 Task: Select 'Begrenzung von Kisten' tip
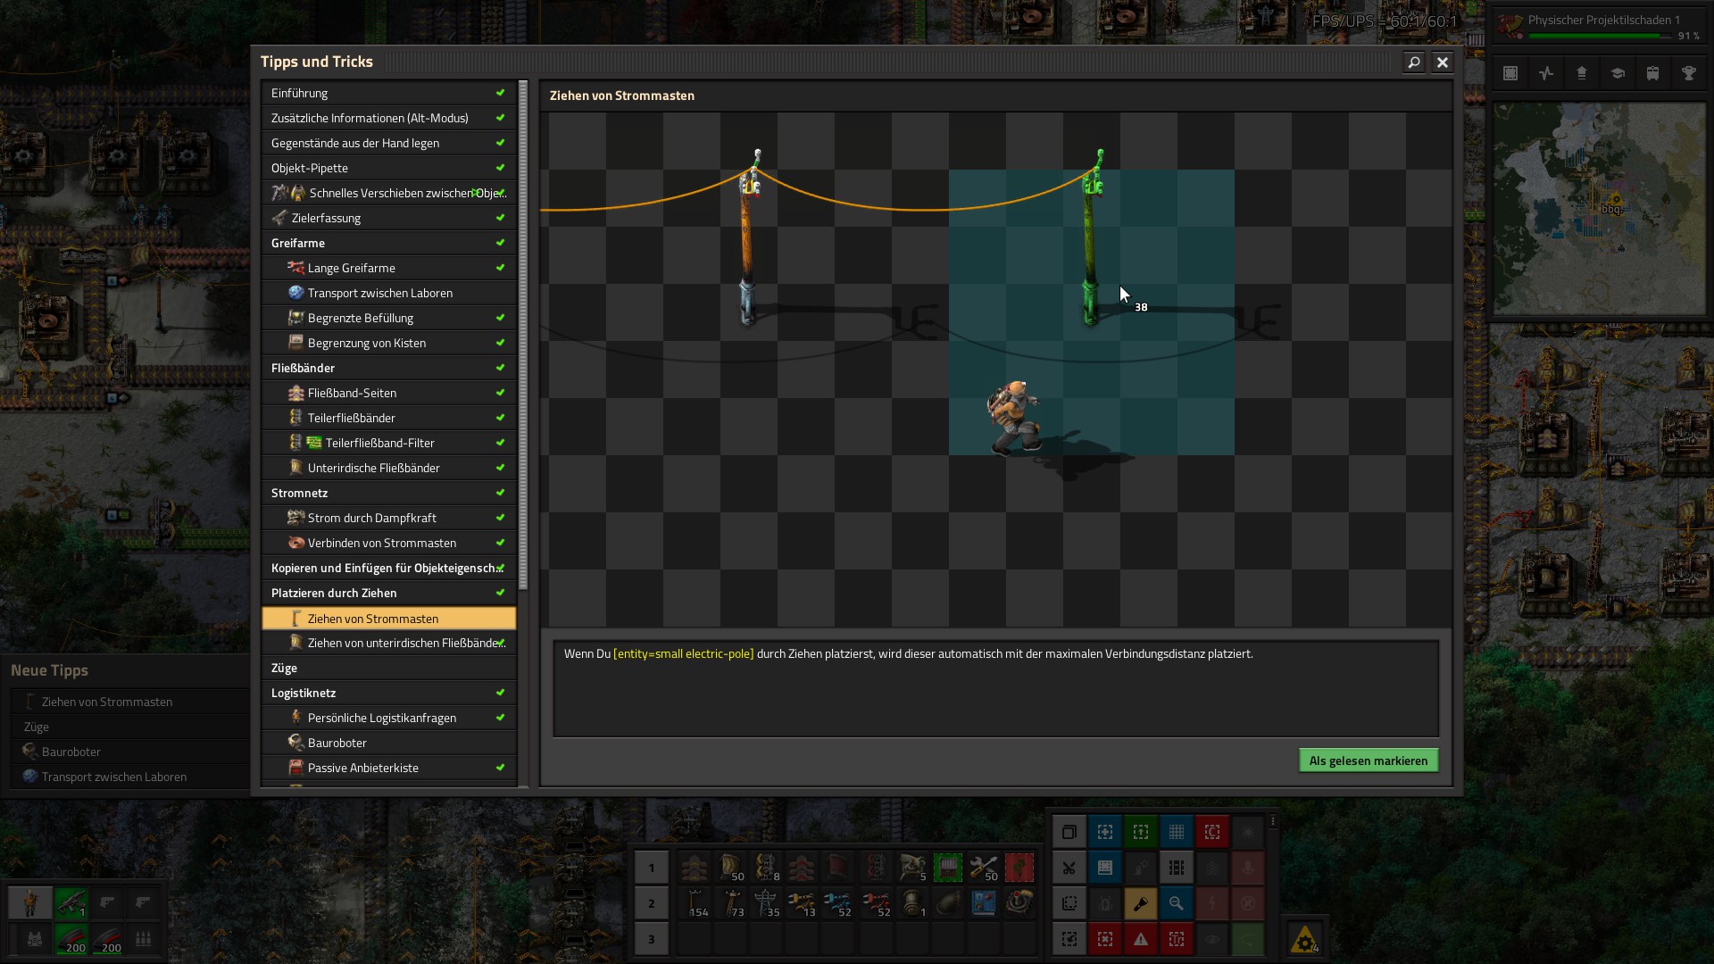(x=389, y=343)
